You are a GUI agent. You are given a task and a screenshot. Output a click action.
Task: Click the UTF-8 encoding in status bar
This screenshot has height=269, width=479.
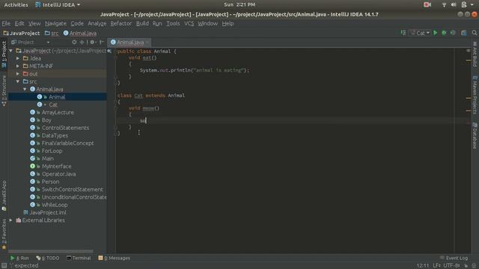451,266
